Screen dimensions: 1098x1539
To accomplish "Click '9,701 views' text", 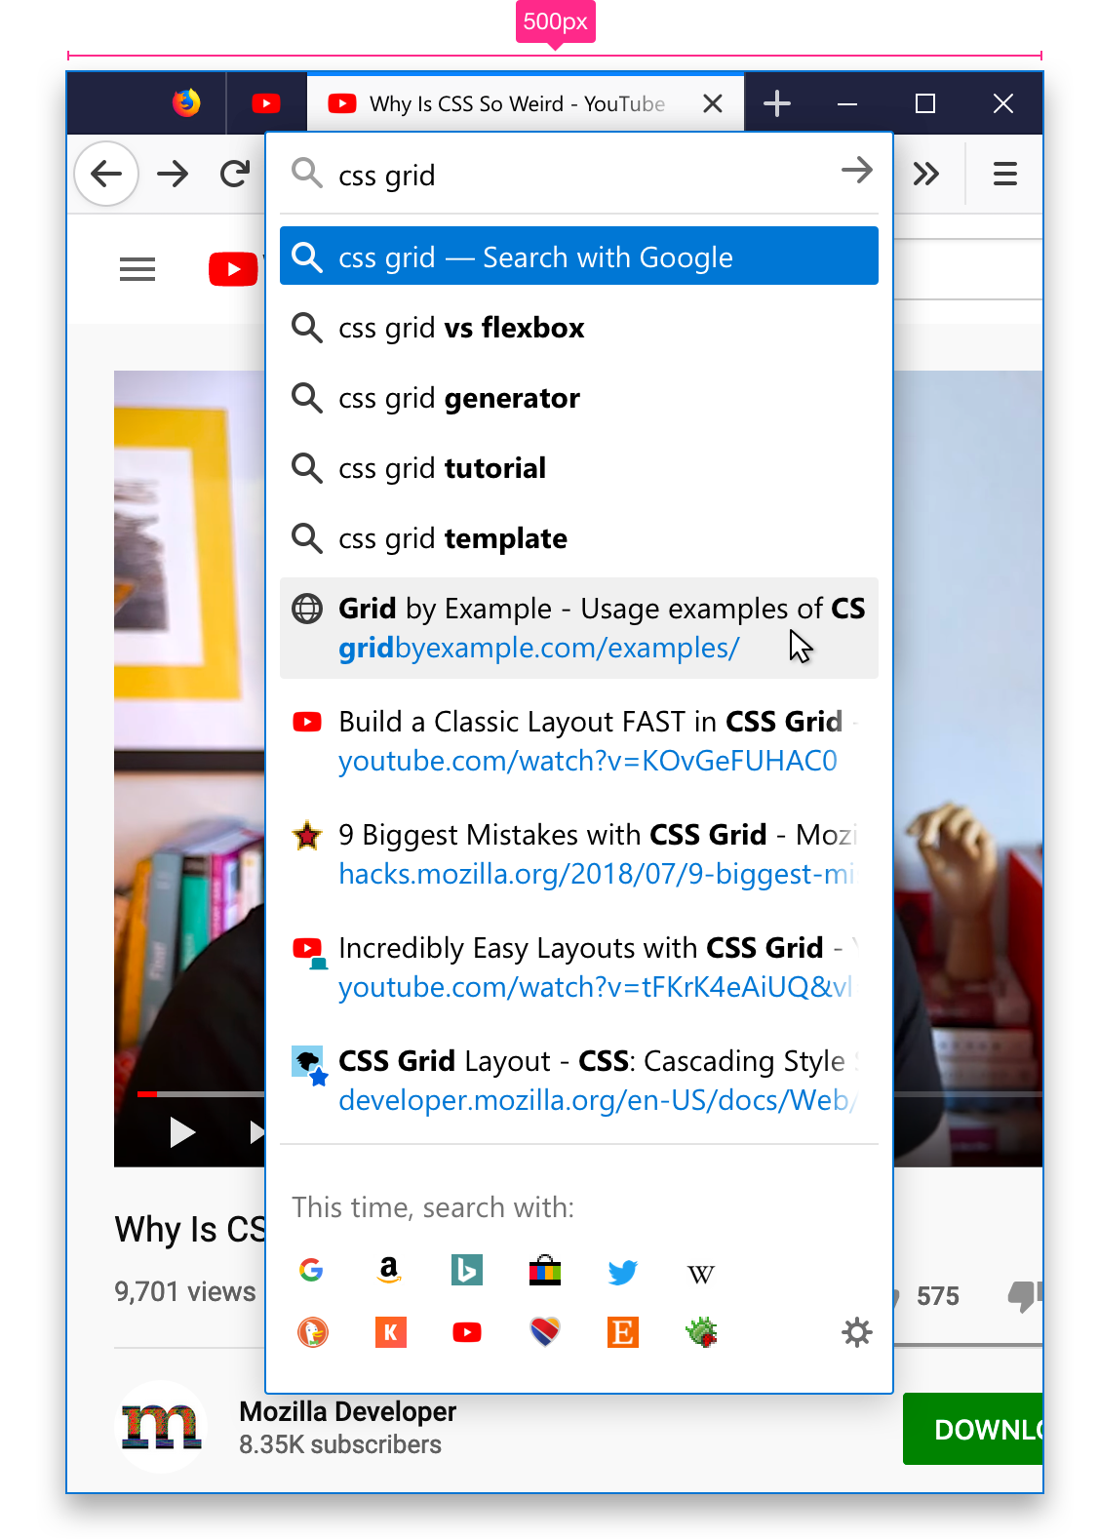I will (x=185, y=1291).
